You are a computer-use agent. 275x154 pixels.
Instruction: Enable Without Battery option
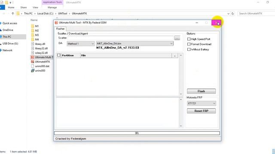tap(189, 50)
